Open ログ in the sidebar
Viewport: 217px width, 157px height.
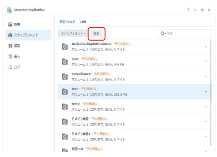tap(17, 67)
